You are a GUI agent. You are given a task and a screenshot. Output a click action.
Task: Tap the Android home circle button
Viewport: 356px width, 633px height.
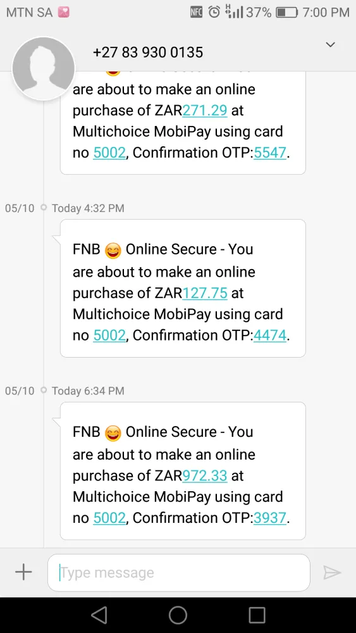[178, 615]
